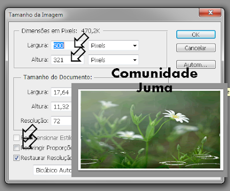Click the Resolução field showing 72
The width and height of the screenshot is (230, 191).
click(61, 121)
